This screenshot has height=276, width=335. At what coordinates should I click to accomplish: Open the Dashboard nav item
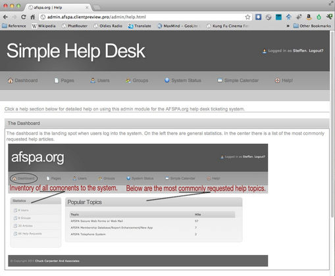(22, 80)
